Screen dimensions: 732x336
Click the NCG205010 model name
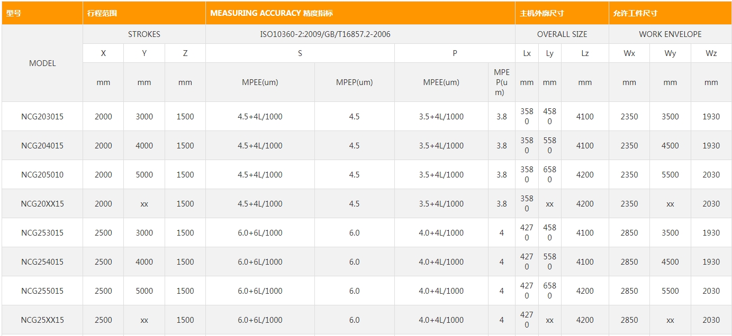(42, 175)
